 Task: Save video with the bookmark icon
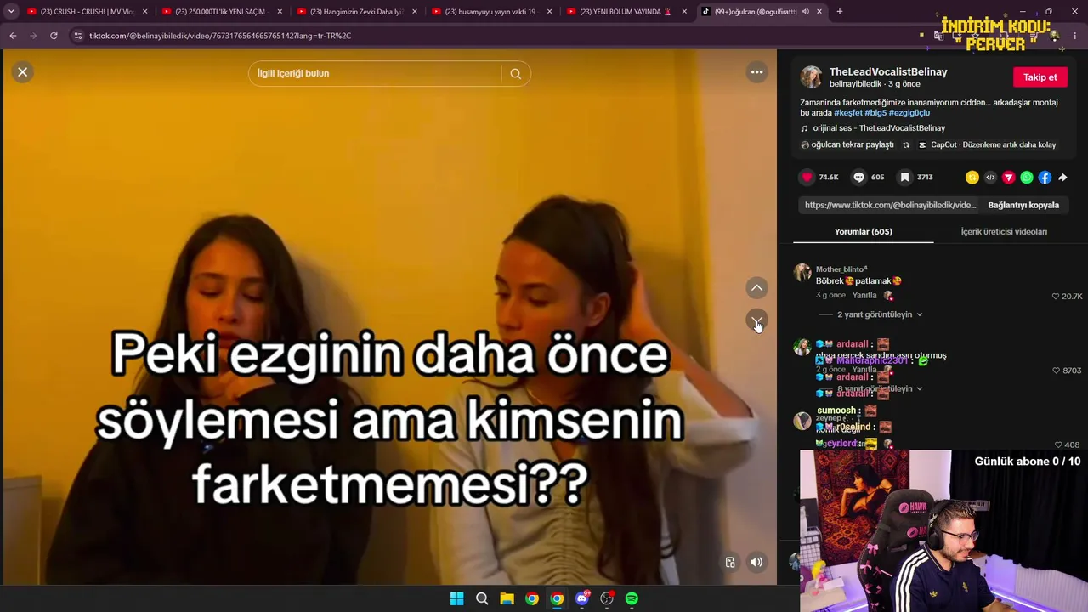tap(905, 177)
